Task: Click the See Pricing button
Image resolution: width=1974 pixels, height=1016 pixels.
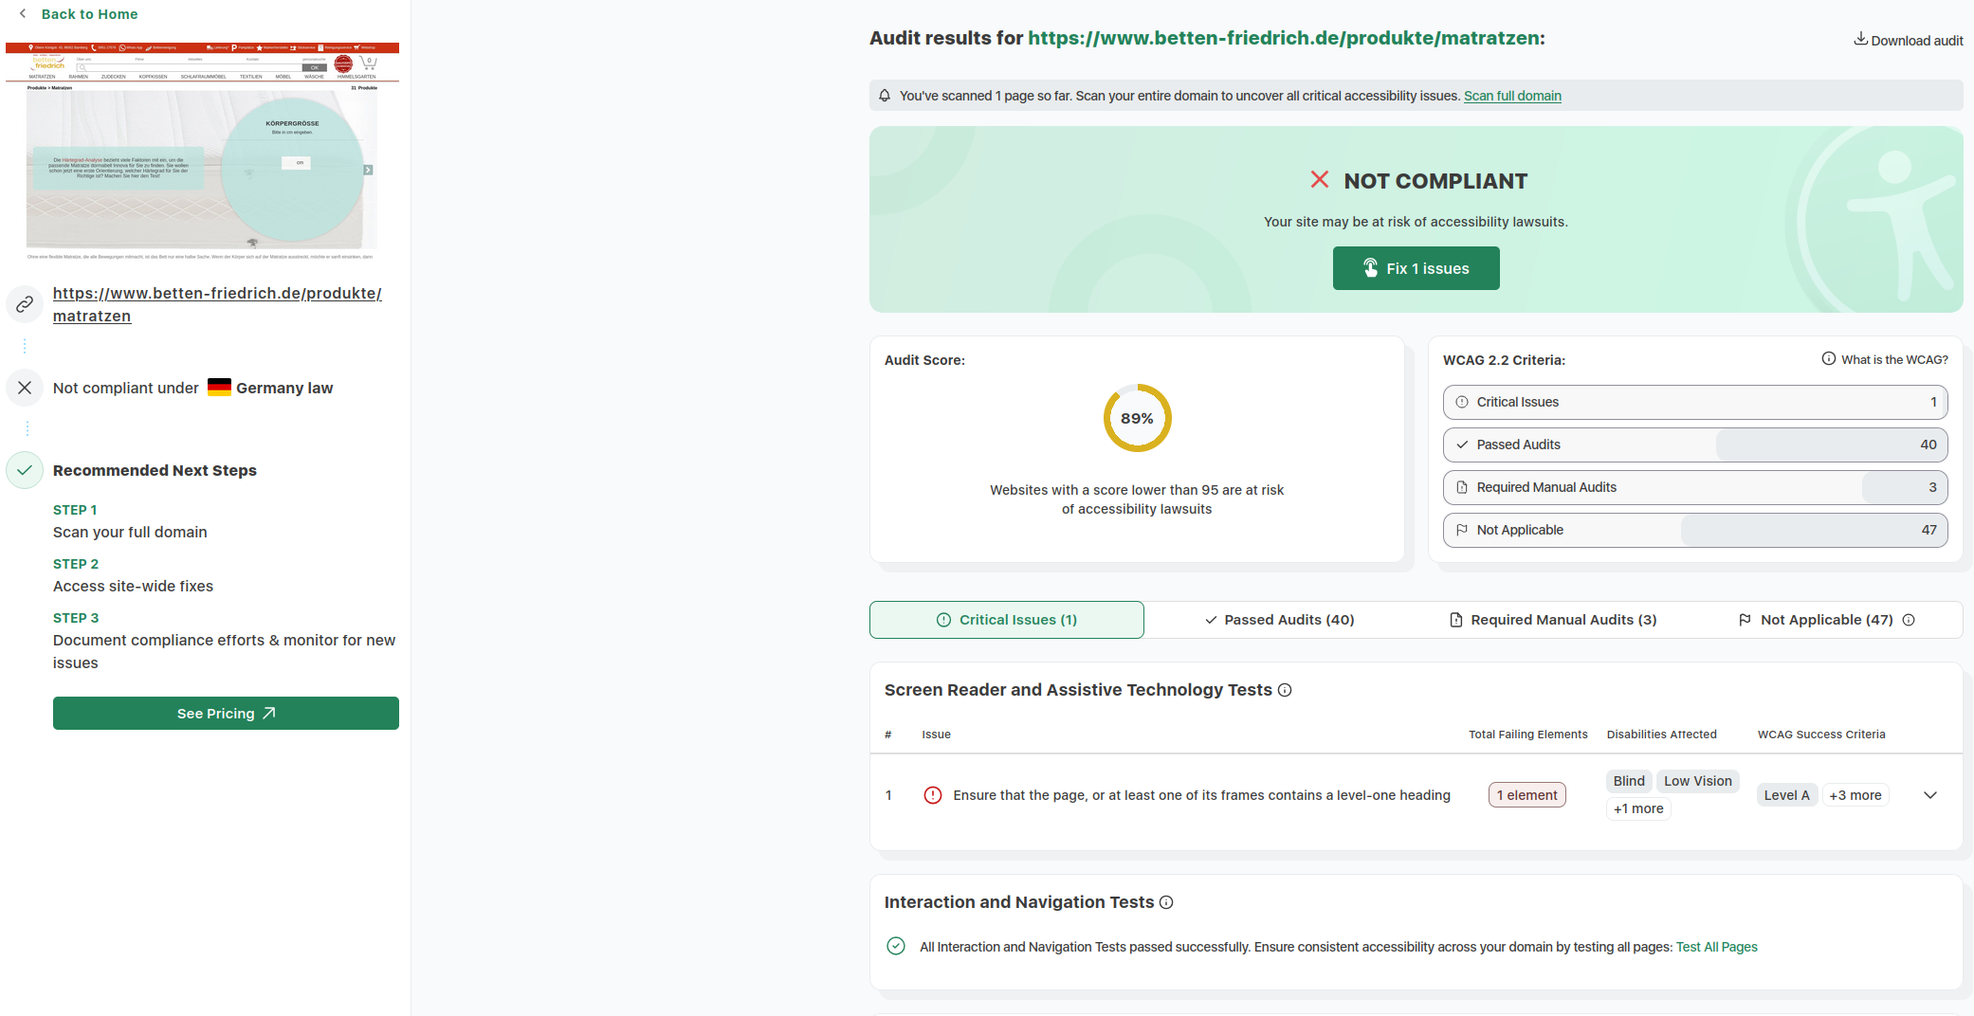Action: 226,714
